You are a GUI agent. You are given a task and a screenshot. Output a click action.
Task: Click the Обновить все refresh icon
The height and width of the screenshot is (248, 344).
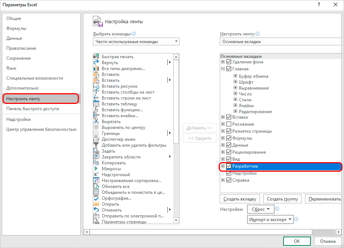[96, 186]
